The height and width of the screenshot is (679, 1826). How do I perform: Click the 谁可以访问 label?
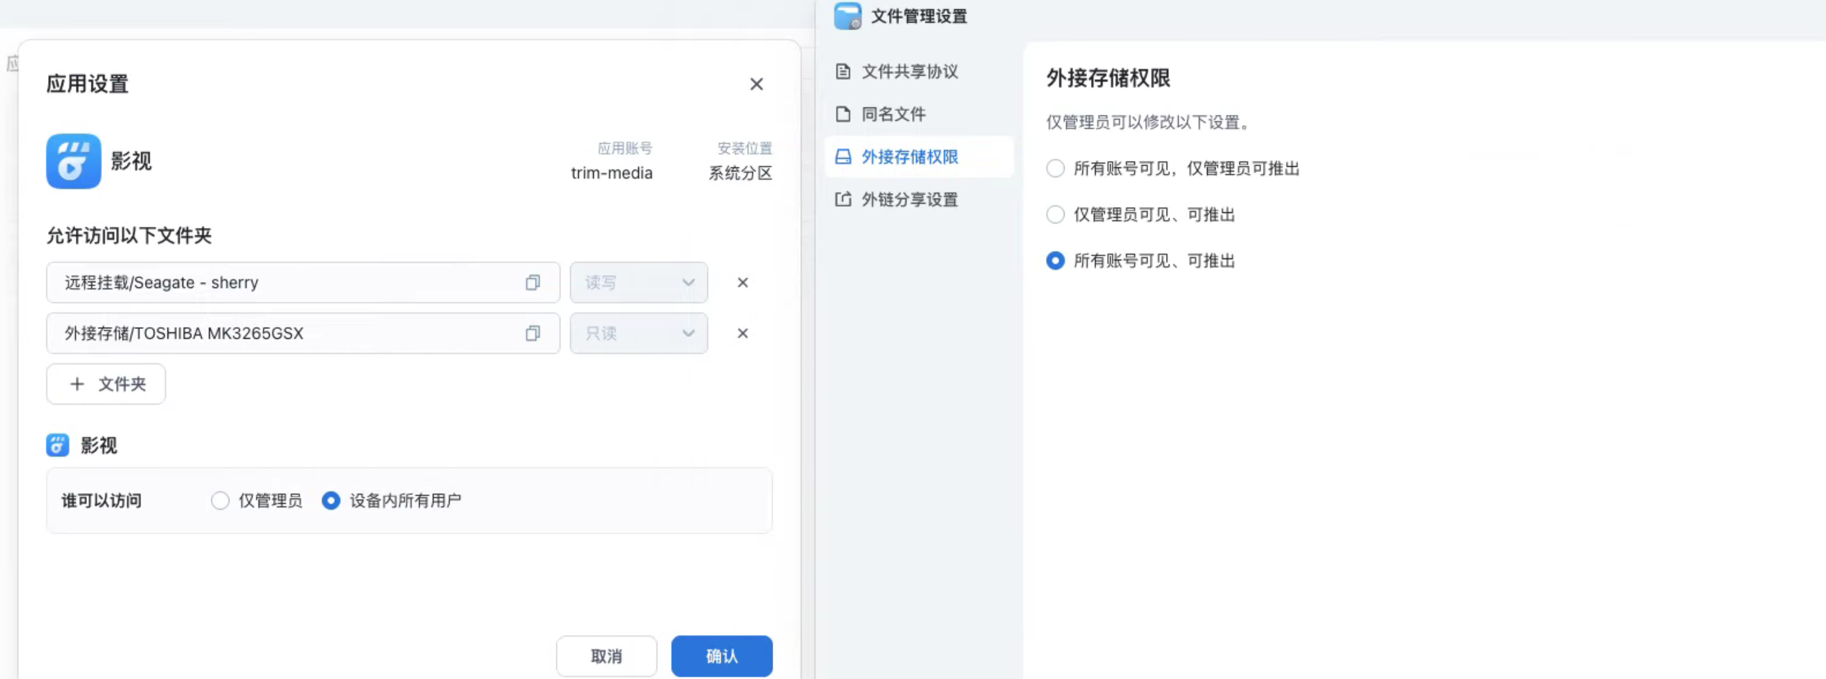pyautogui.click(x=102, y=501)
